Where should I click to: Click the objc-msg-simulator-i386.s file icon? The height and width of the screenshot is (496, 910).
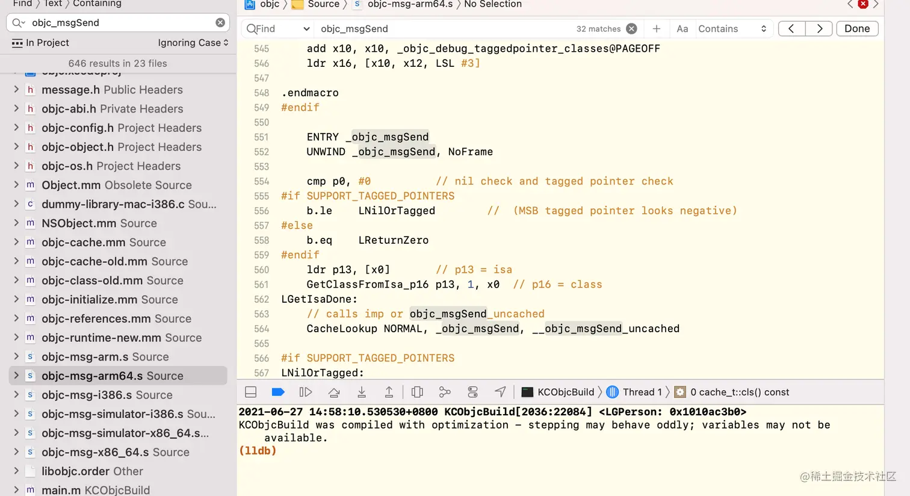tap(30, 414)
